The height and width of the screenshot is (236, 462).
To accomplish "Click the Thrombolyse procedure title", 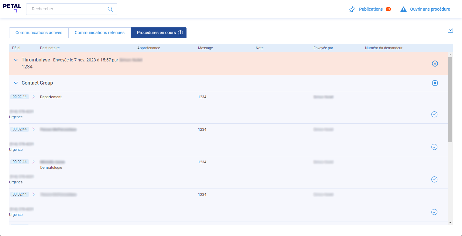I will pyautogui.click(x=36, y=60).
